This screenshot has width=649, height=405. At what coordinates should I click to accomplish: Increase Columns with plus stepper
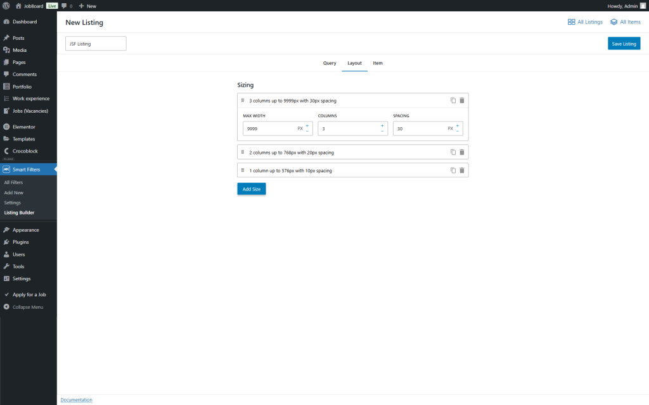pyautogui.click(x=382, y=126)
